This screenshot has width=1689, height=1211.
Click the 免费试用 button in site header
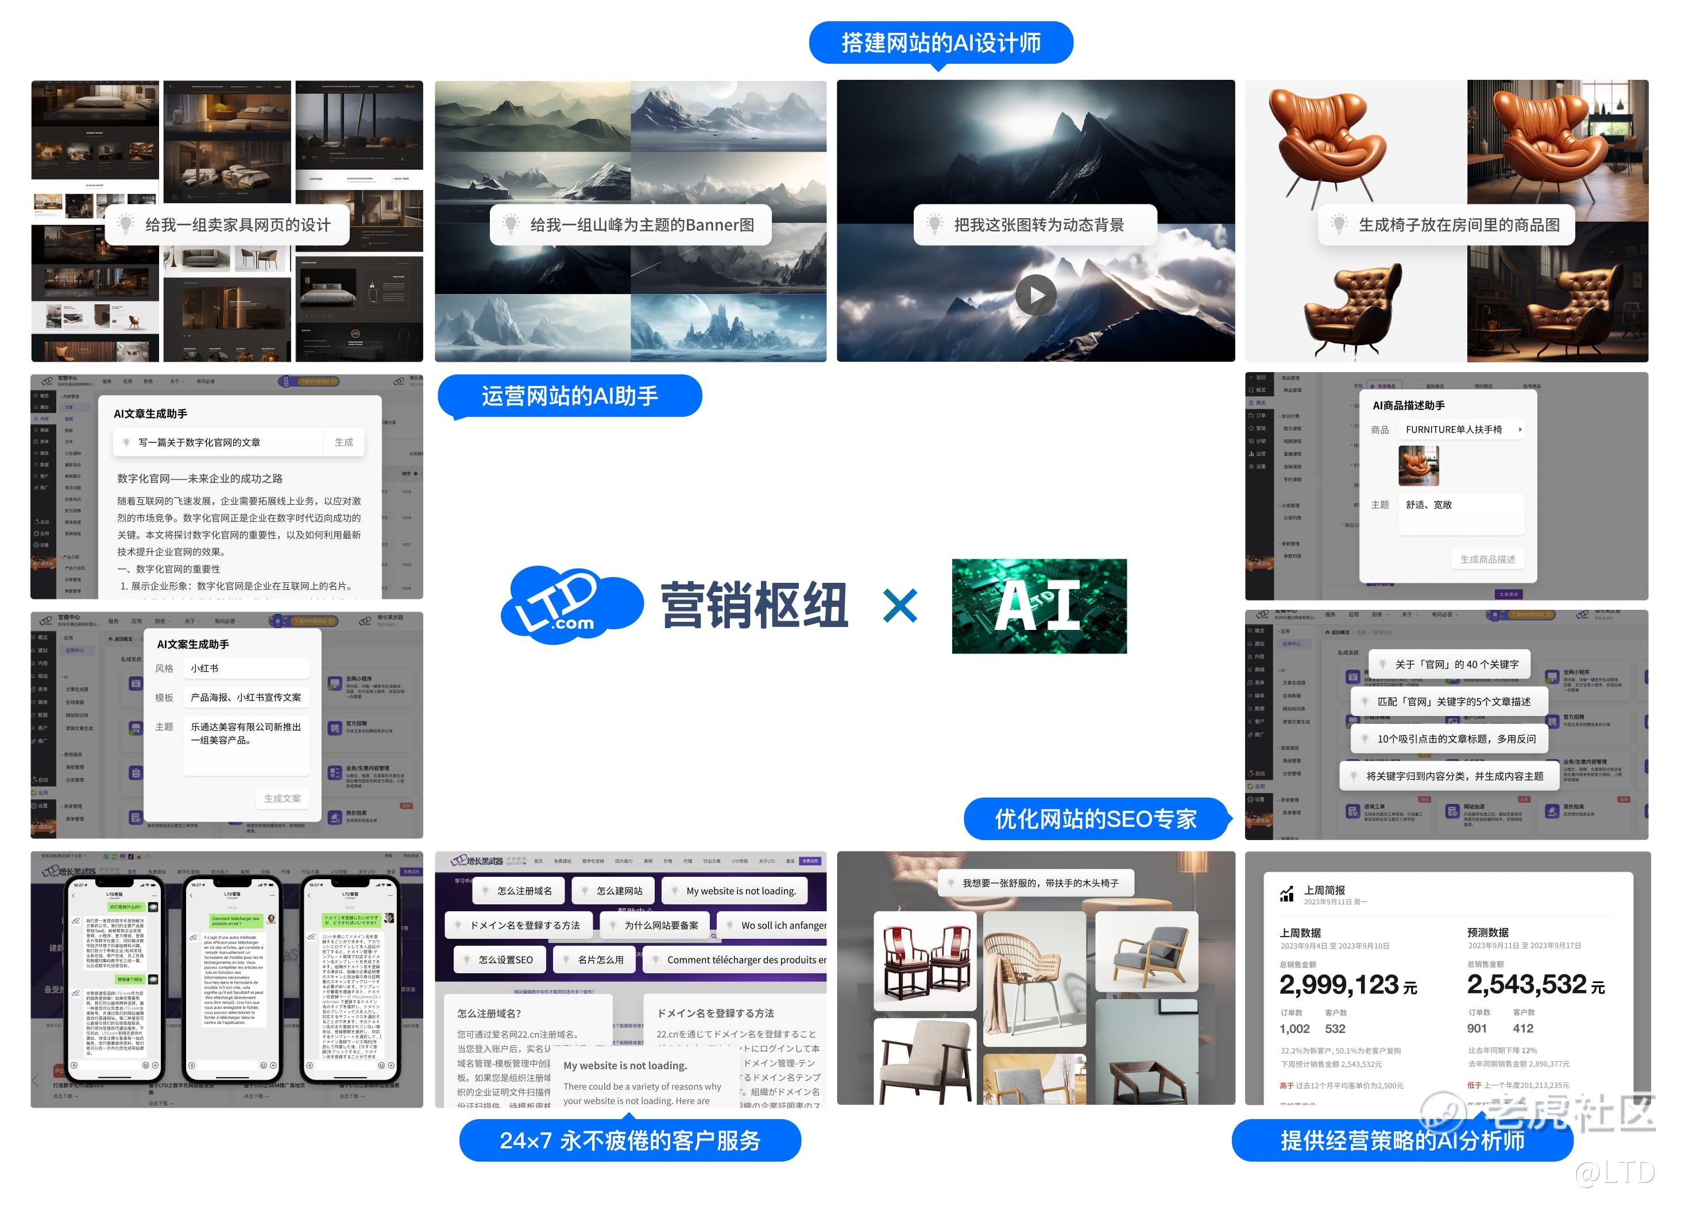click(810, 861)
